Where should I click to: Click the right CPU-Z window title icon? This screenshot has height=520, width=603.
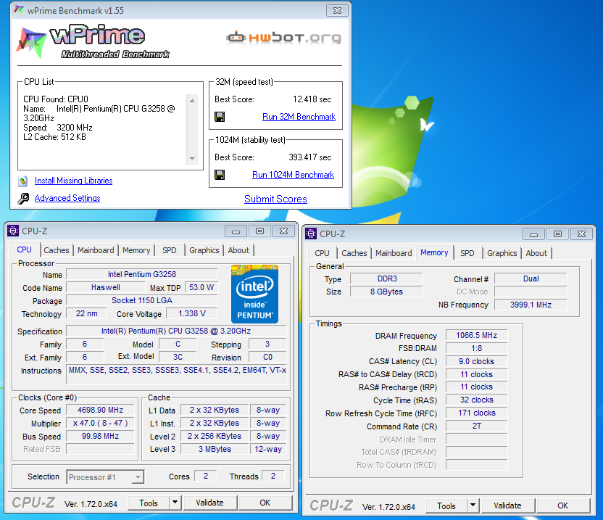(311, 234)
